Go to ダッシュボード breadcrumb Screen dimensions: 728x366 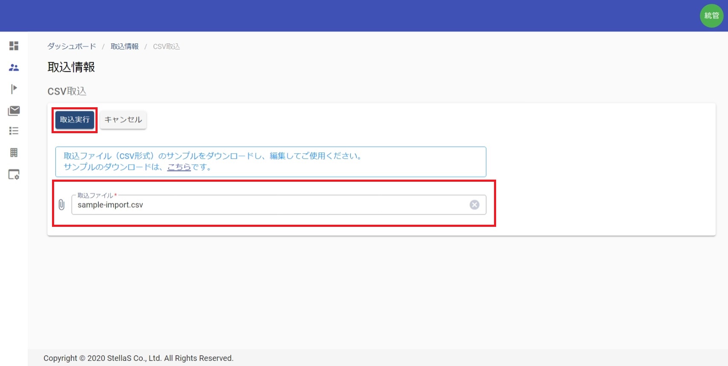(x=72, y=46)
